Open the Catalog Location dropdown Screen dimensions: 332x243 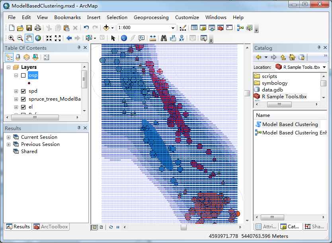click(x=324, y=67)
